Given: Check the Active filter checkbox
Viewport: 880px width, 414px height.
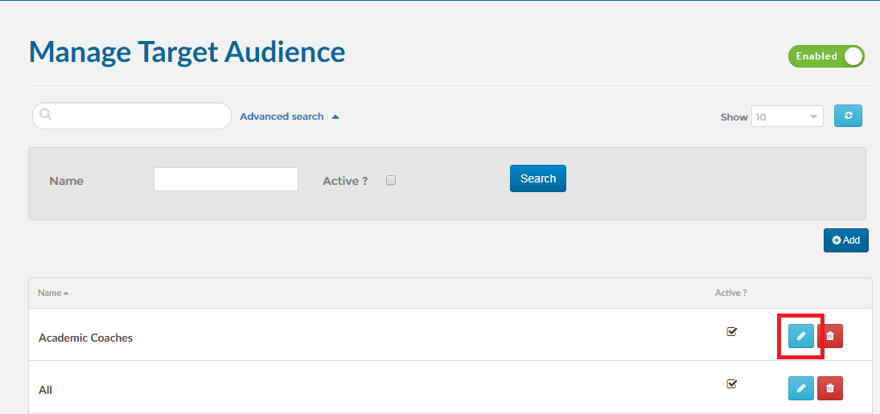Looking at the screenshot, I should 391,180.
